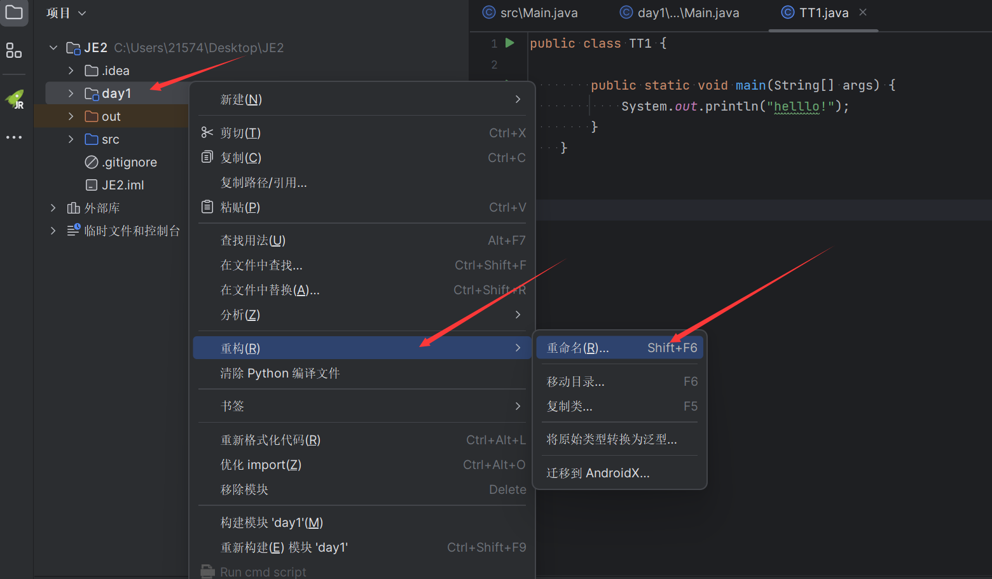Expand the src folder node

[71, 139]
